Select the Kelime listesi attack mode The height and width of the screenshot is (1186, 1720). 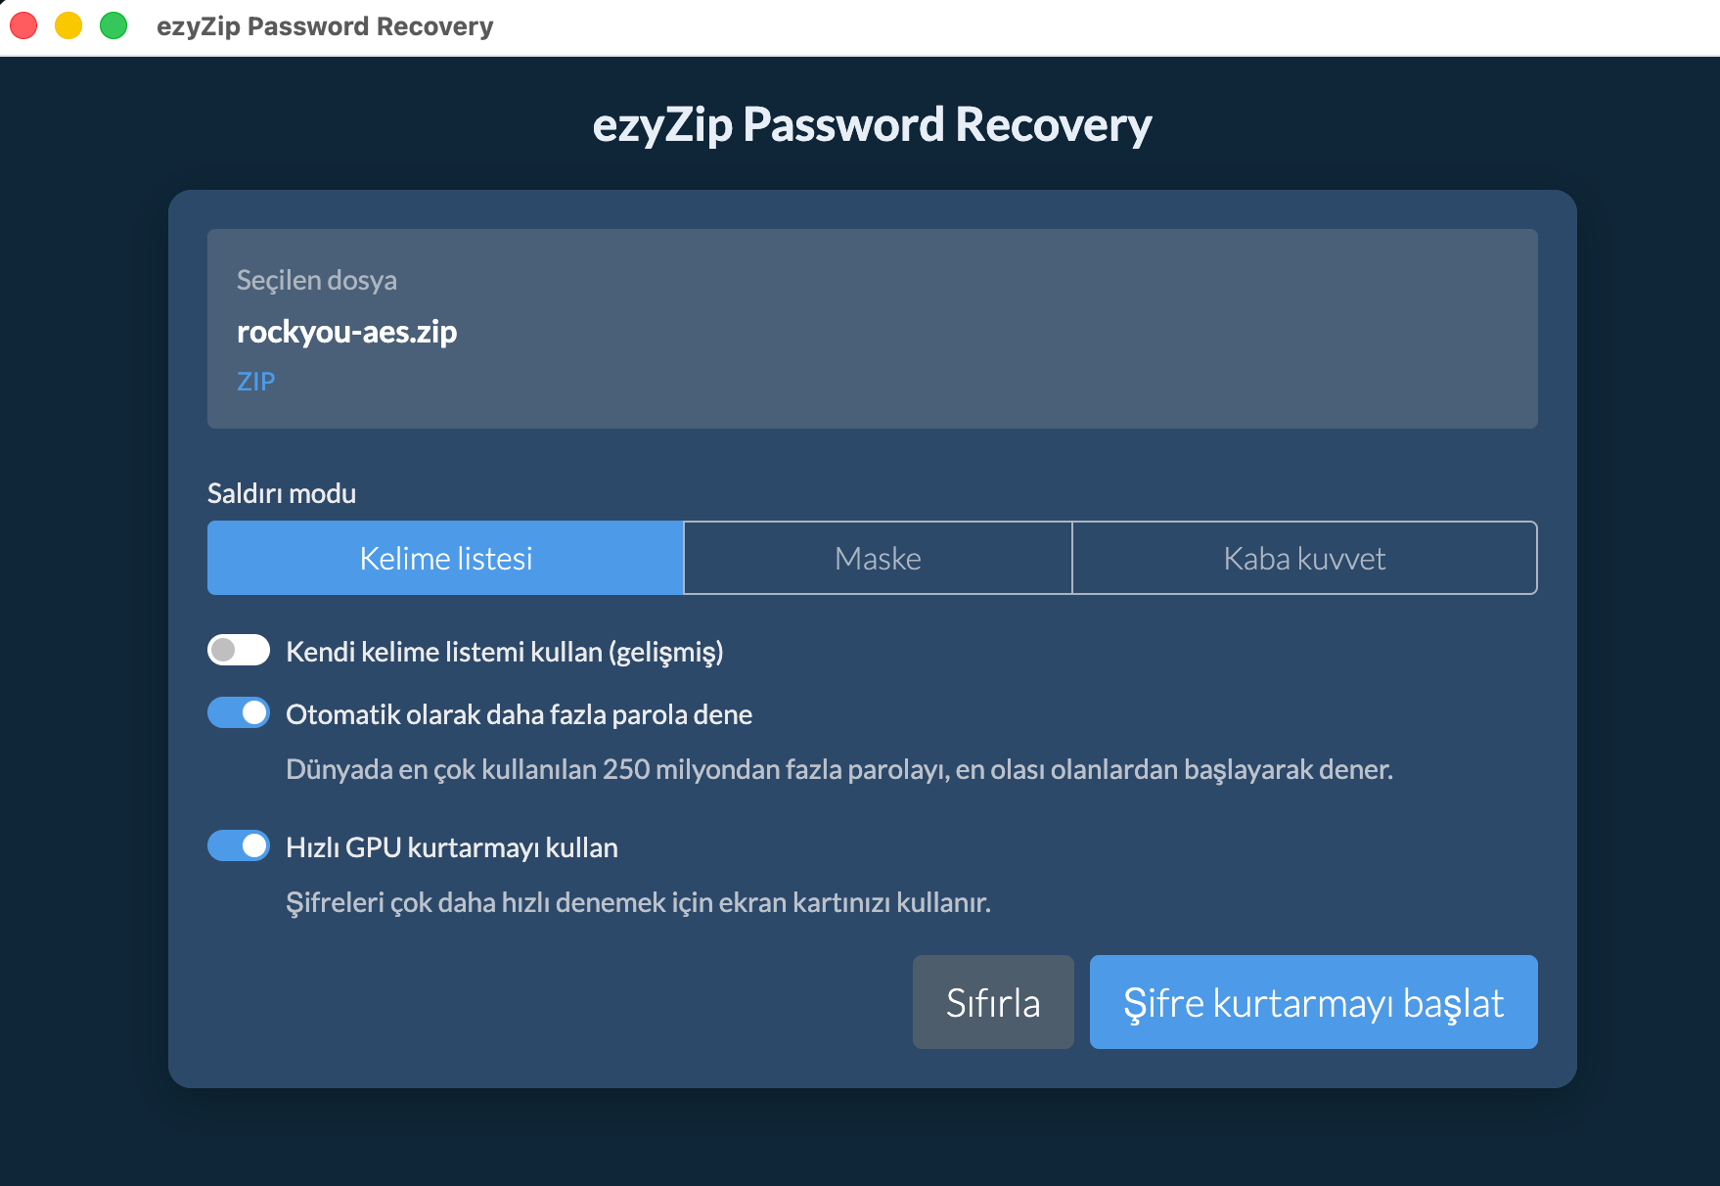click(445, 558)
